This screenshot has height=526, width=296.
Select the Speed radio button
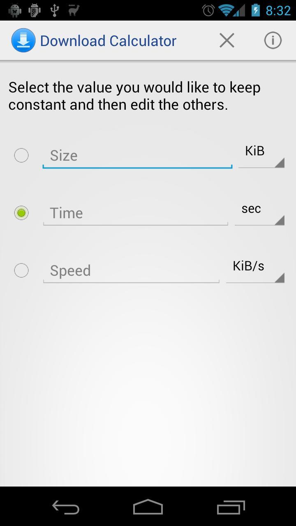[21, 270]
